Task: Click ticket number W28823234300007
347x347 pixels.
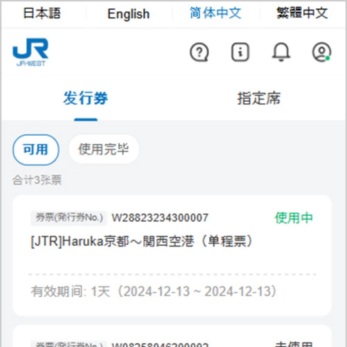Action: pyautogui.click(x=160, y=218)
